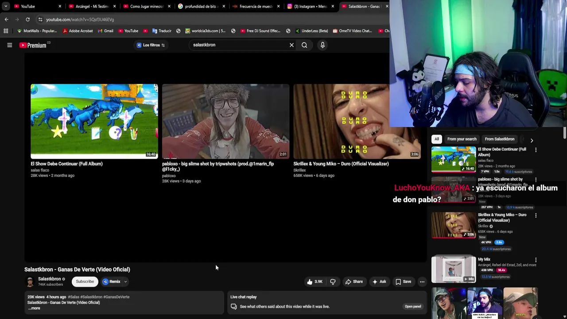Open the My Mix playlist thumbnail
This screenshot has height=319, width=567.
[454, 269]
